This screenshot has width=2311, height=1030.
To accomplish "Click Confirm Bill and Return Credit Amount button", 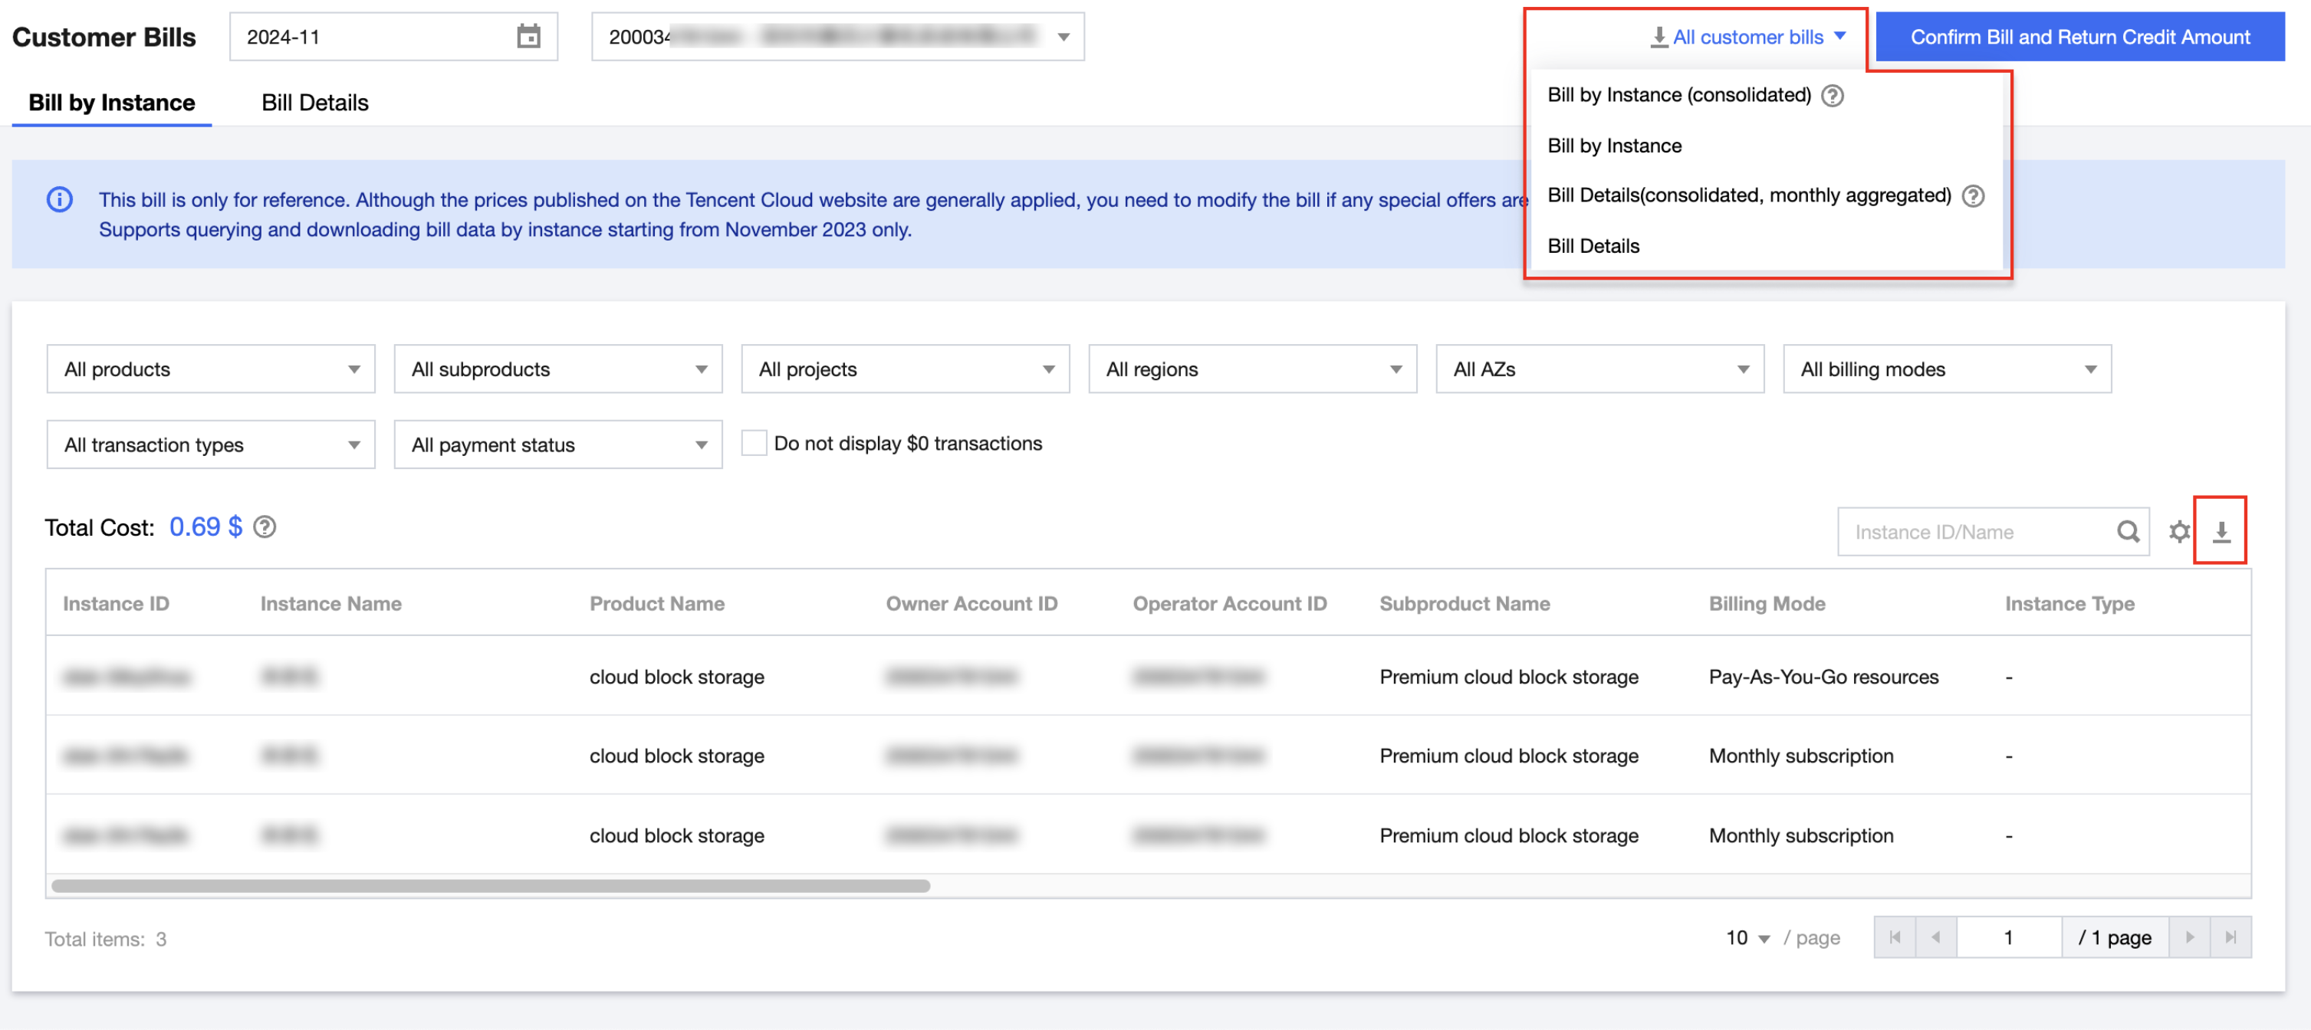I will 2079,37.
